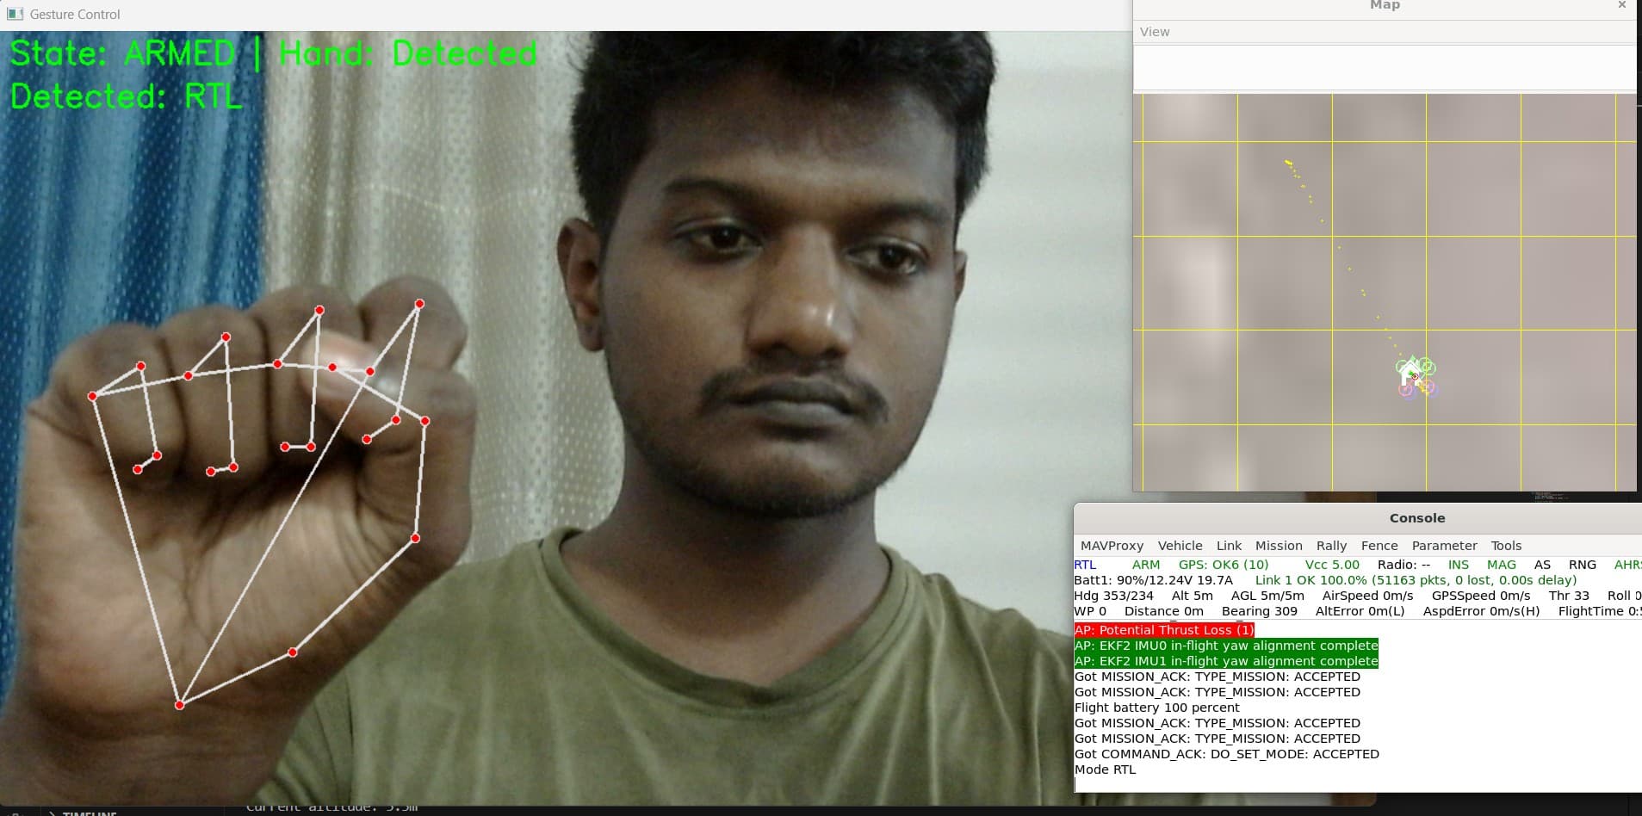
Task: Select the drone marker on the map
Action: pos(1415,372)
